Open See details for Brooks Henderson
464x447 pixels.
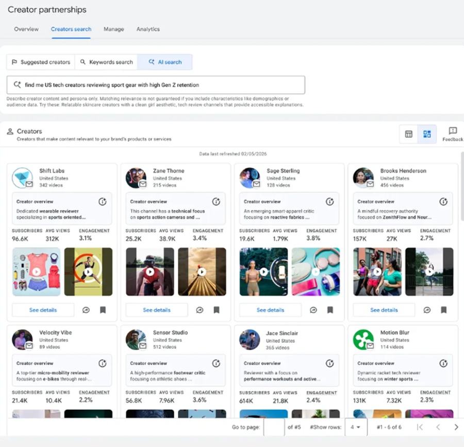pyautogui.click(x=384, y=310)
